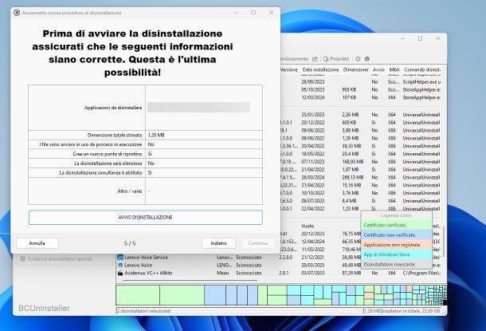The width and height of the screenshot is (486, 331).
Task: Click the 39,33 MB size cell
Action: tap(351, 146)
